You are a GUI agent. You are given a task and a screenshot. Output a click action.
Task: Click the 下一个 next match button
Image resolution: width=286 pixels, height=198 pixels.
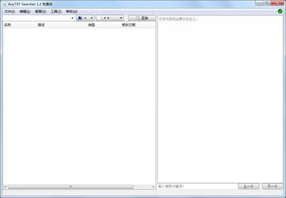point(272,186)
